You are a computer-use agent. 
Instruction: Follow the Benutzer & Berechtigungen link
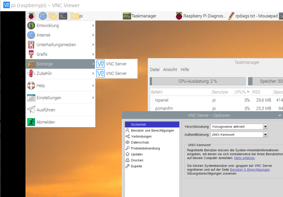point(250,170)
